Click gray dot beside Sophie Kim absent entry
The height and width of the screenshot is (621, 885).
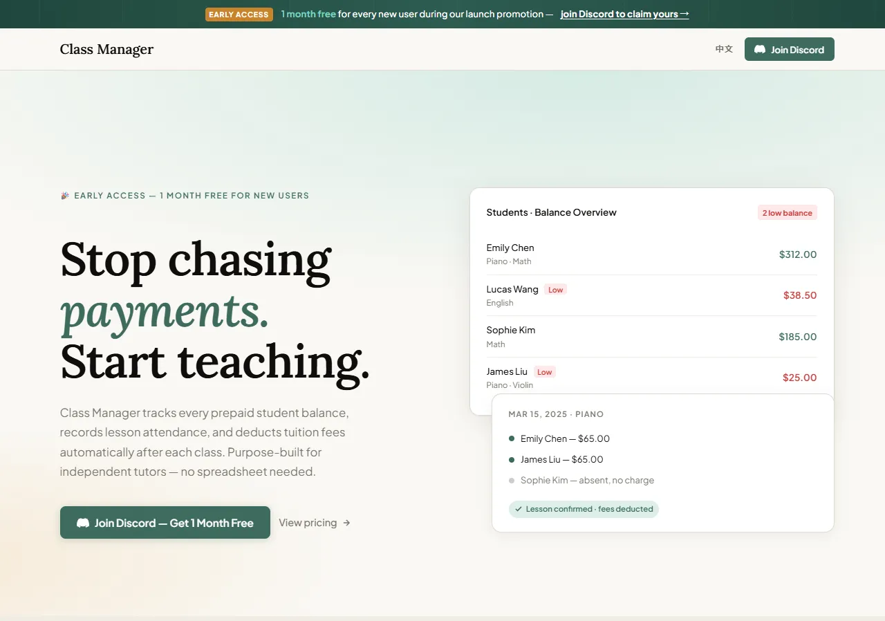point(512,480)
